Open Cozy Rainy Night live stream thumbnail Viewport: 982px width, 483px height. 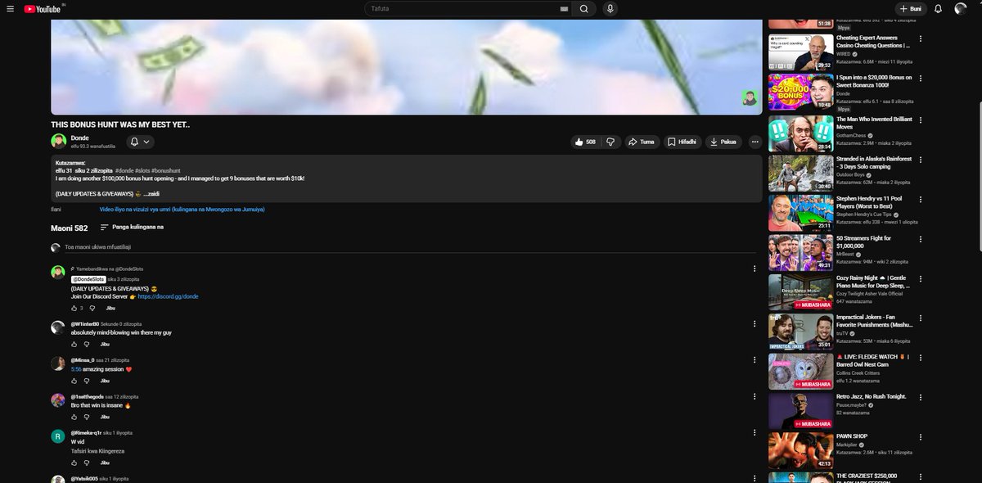click(x=800, y=291)
